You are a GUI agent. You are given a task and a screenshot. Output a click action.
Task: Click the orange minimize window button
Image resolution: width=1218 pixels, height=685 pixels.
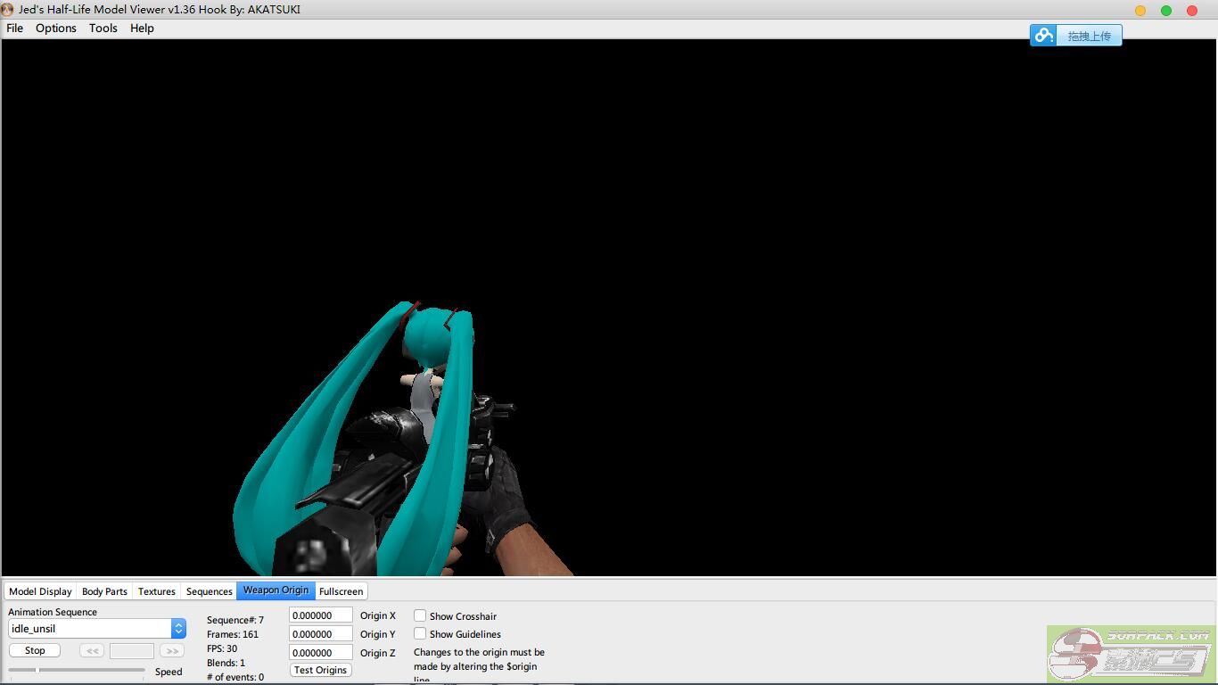point(1140,10)
